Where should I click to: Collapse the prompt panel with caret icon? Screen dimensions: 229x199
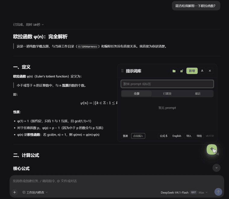pos(202,71)
